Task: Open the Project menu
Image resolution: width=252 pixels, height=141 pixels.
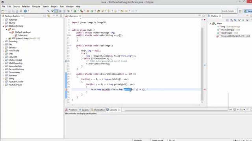Action: tap(54, 7)
